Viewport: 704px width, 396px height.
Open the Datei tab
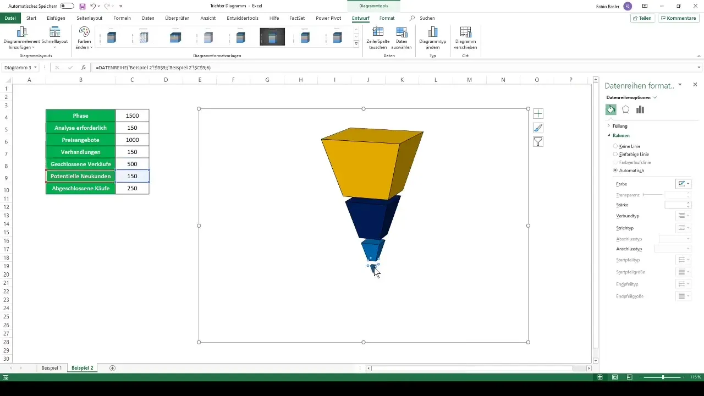pyautogui.click(x=10, y=18)
